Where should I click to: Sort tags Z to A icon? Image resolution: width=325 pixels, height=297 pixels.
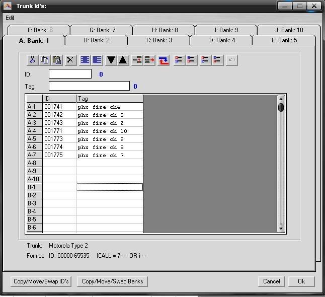tap(217, 60)
